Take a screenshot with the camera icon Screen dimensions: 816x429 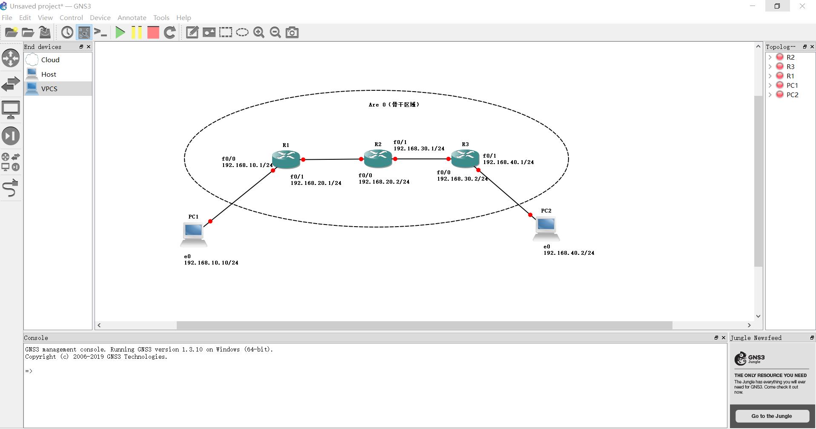coord(291,32)
